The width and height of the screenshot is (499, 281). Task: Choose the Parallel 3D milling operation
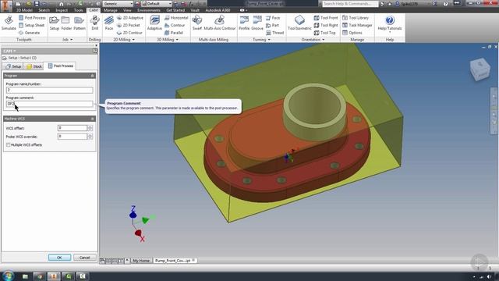[x=174, y=33]
